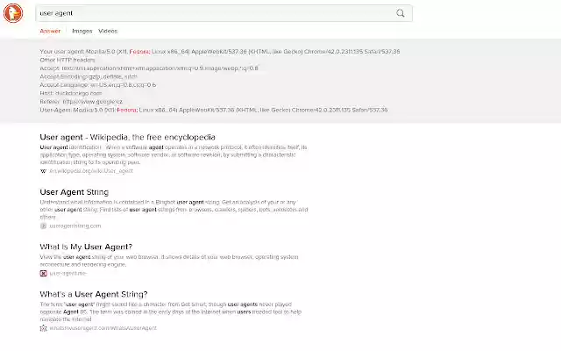Click the 'User-Agent: Mozilla/5.0' header line
The height and width of the screenshot is (351, 561).
coord(214,110)
